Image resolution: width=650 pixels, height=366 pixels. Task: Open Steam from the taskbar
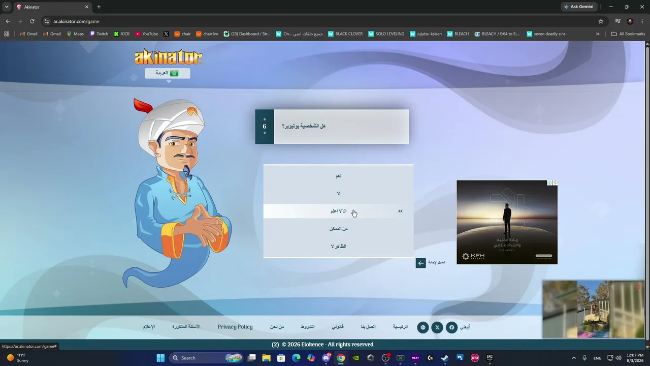445,358
